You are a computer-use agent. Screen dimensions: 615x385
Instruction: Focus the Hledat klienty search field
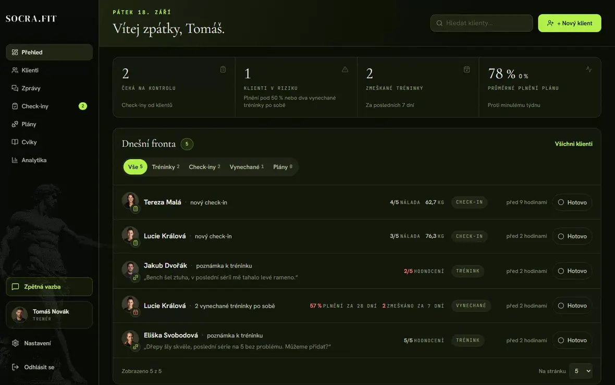coord(481,23)
